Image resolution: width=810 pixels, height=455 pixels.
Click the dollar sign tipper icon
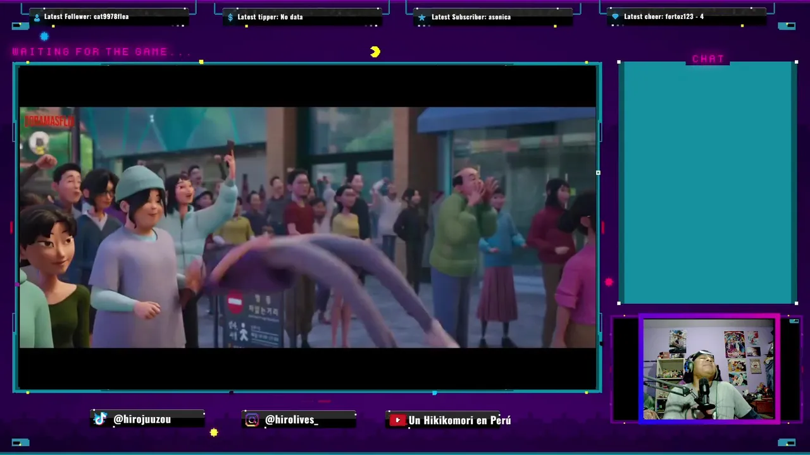point(230,17)
